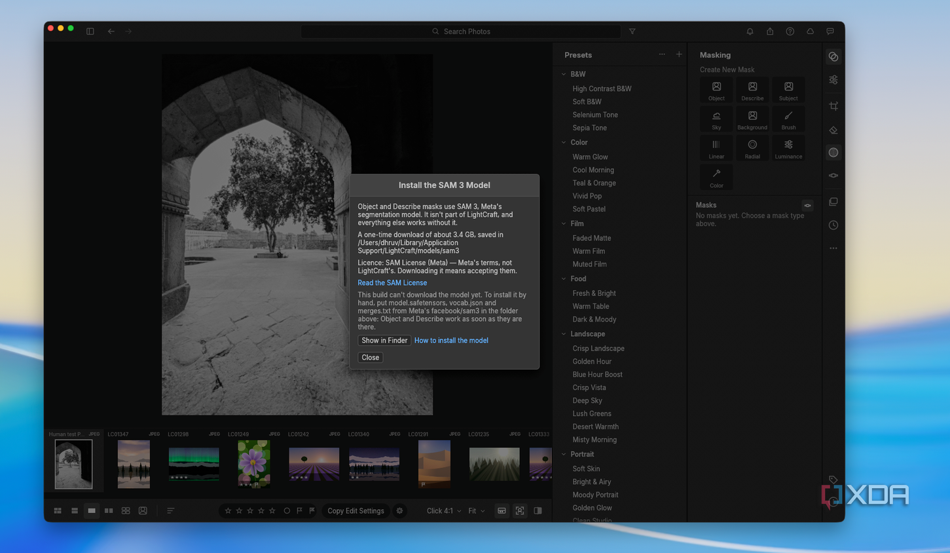Open the chat feedback icon
This screenshot has width=950, height=553.
(x=830, y=31)
